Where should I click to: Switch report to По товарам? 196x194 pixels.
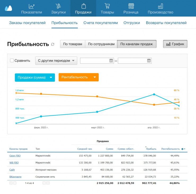[x=73, y=44]
